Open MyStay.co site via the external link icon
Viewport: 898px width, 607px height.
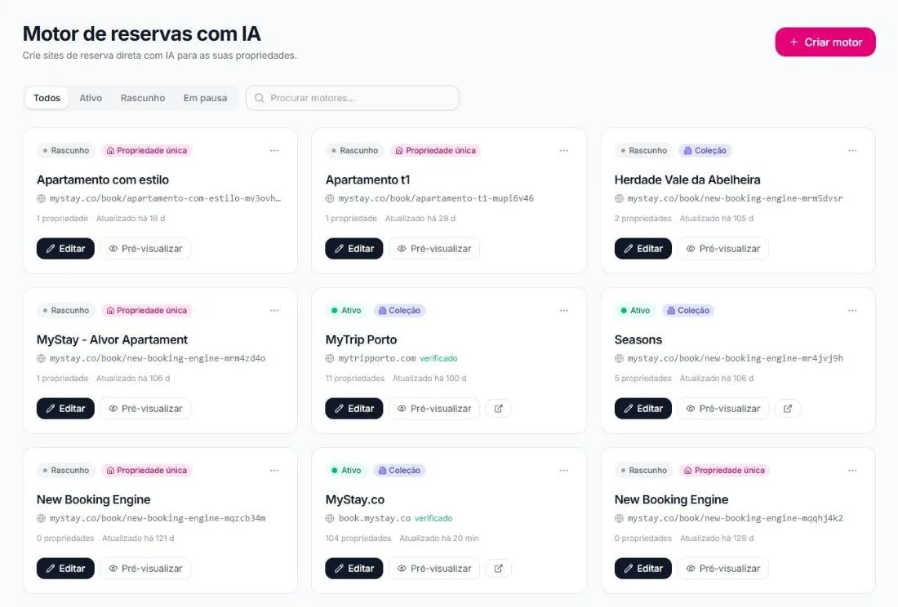pos(498,568)
